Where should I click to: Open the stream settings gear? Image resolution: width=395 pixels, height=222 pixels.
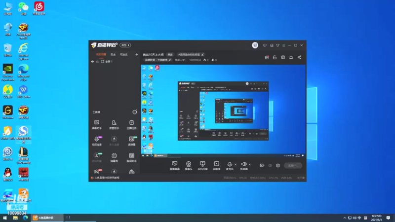coord(278,166)
